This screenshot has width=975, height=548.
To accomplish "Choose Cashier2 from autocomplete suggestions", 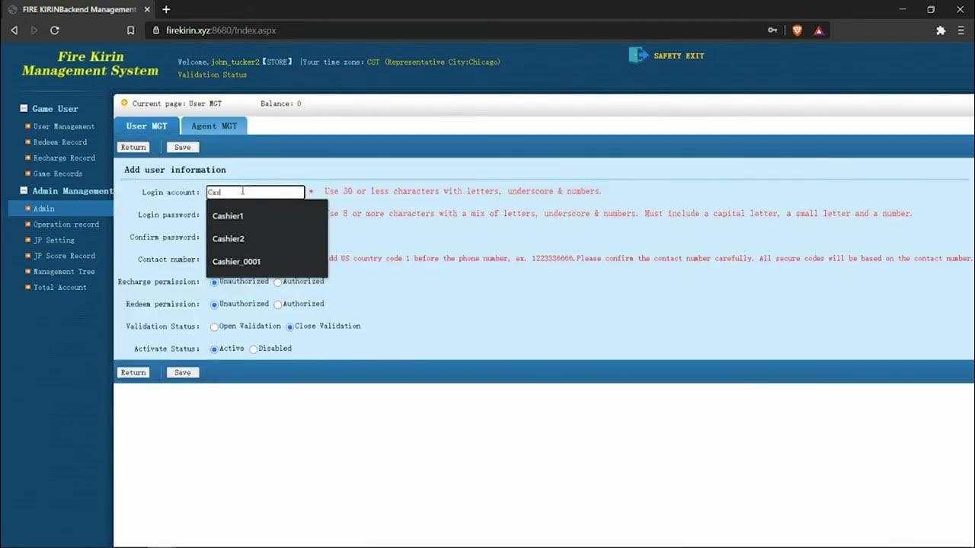I will pyautogui.click(x=267, y=239).
